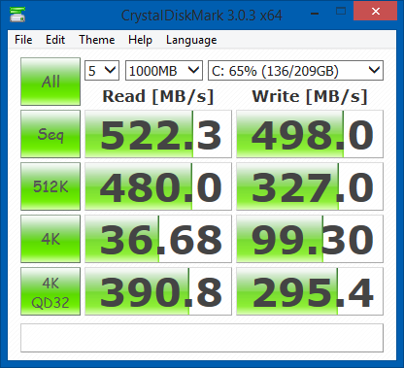404x368 pixels.
Task: Click the Read [MB/s] column header
Action: click(x=158, y=96)
